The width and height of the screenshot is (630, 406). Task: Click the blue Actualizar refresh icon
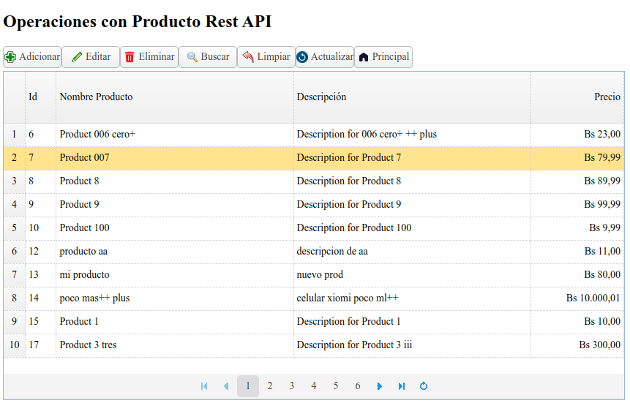click(302, 57)
